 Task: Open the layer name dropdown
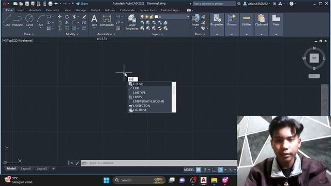[x=188, y=17]
